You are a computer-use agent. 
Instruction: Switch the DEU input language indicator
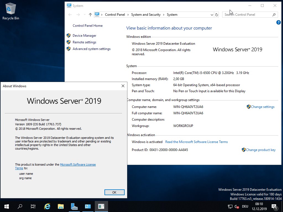pos(245,206)
